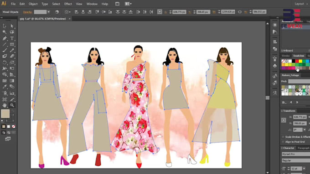
Task: Click the Opacity link label
Action: [27, 12]
